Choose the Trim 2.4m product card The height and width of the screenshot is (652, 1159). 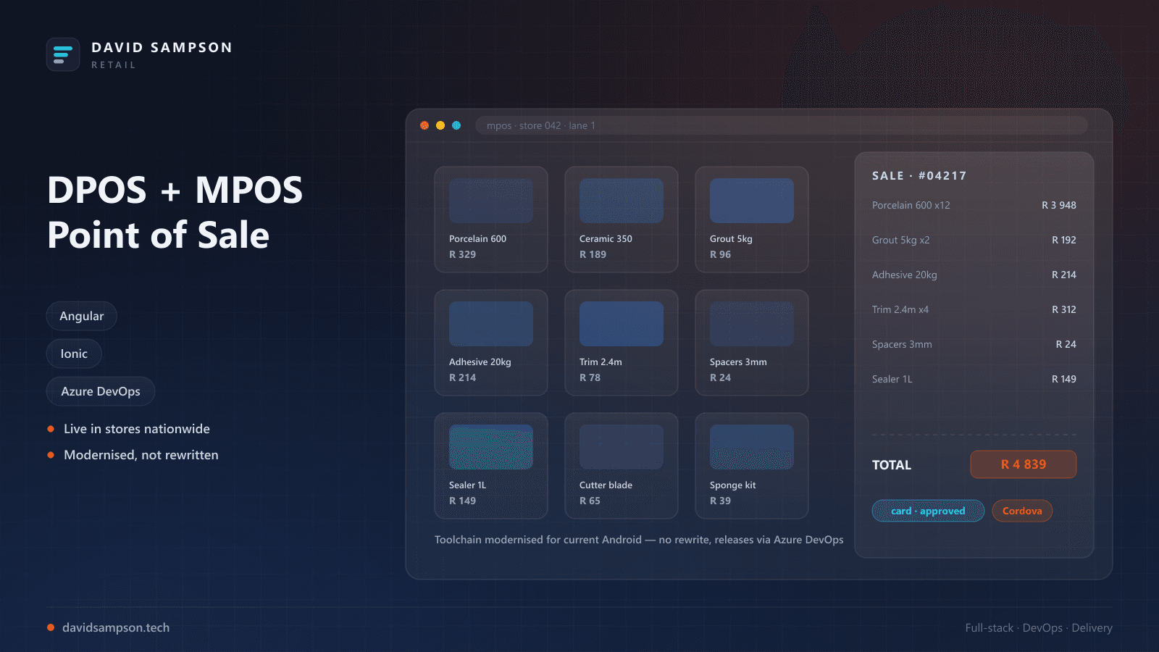click(x=622, y=343)
